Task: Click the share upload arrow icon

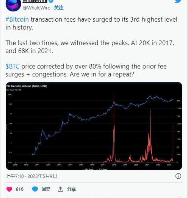Action: 60,189
